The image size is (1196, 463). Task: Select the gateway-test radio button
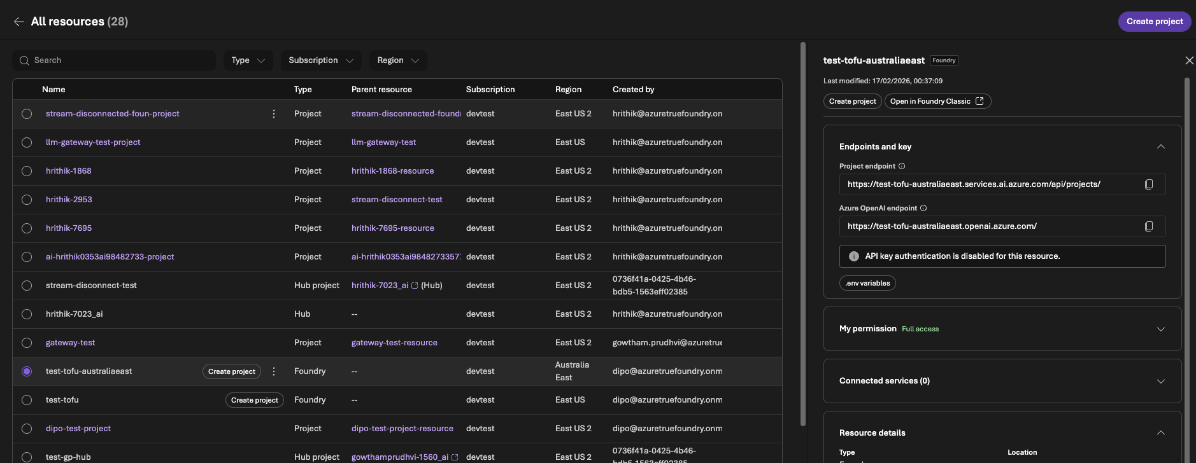click(x=27, y=343)
